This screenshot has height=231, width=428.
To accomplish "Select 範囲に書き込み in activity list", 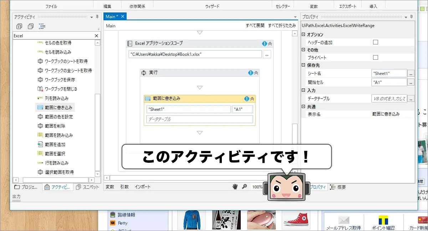I will pos(55,107).
